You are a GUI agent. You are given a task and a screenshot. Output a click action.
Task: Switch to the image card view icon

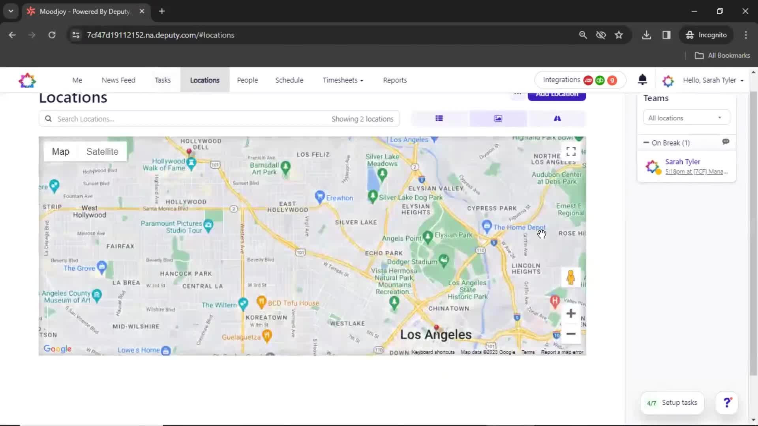tap(498, 118)
